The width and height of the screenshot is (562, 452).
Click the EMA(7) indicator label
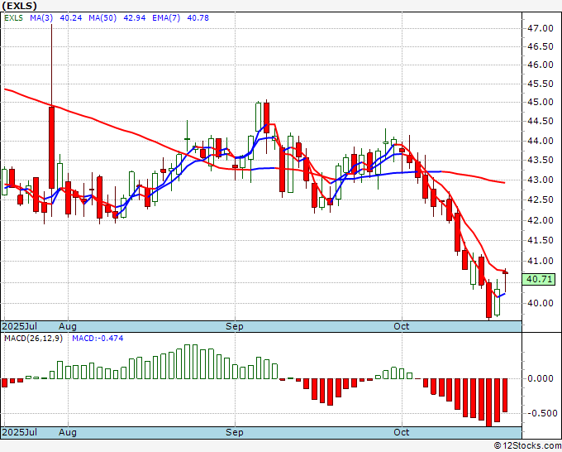point(166,18)
